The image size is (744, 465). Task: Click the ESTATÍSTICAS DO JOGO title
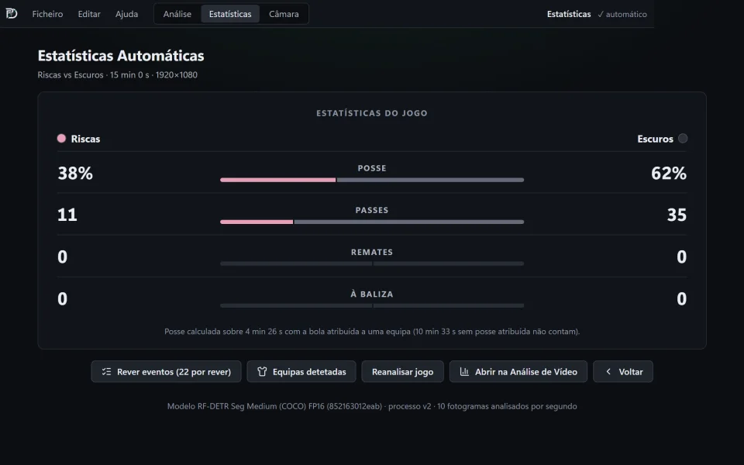click(372, 113)
